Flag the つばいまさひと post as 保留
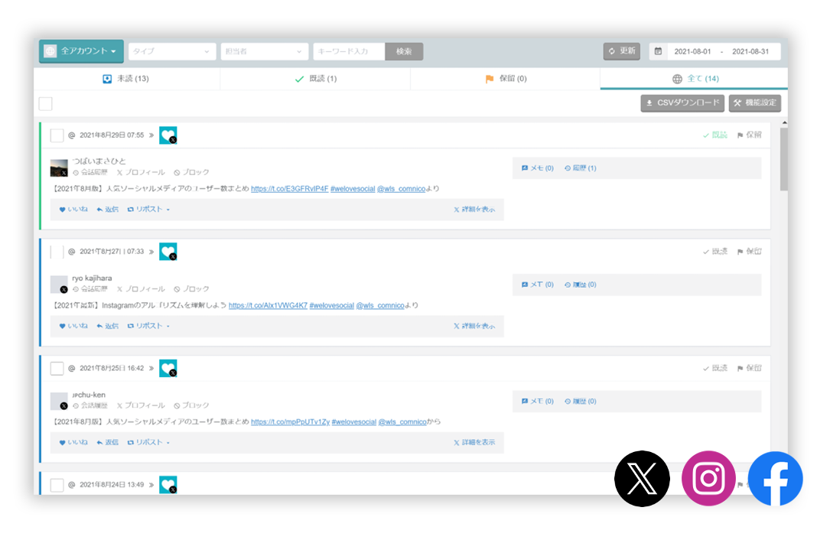Image resolution: width=830 pixels, height=543 pixels. [749, 135]
